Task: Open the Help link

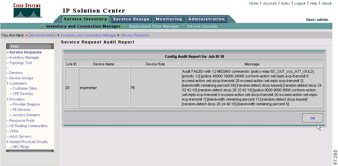Action: (x=314, y=3)
